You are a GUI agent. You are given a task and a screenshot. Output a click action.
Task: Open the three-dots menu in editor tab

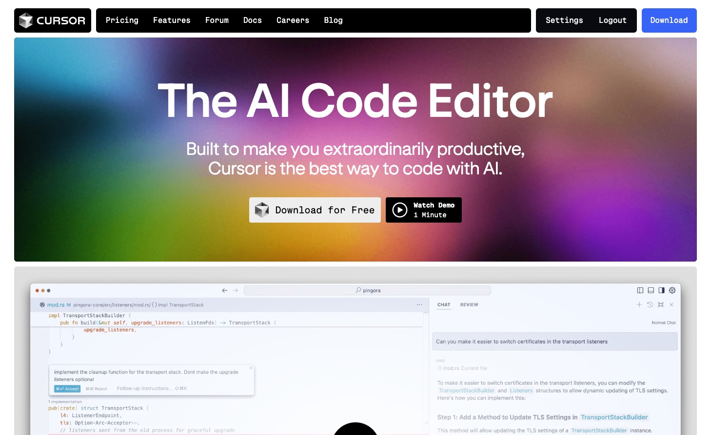pos(419,305)
